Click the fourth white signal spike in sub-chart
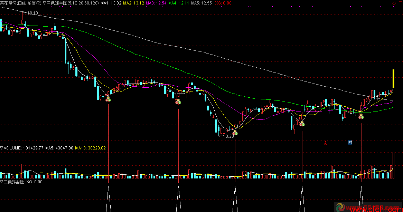 tap(302, 199)
